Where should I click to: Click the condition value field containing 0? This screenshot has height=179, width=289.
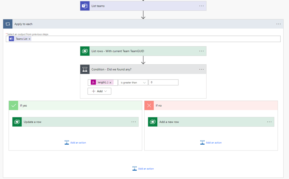[164, 82]
